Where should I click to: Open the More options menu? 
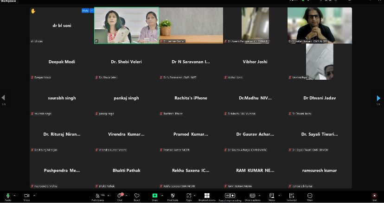[x=309, y=196]
